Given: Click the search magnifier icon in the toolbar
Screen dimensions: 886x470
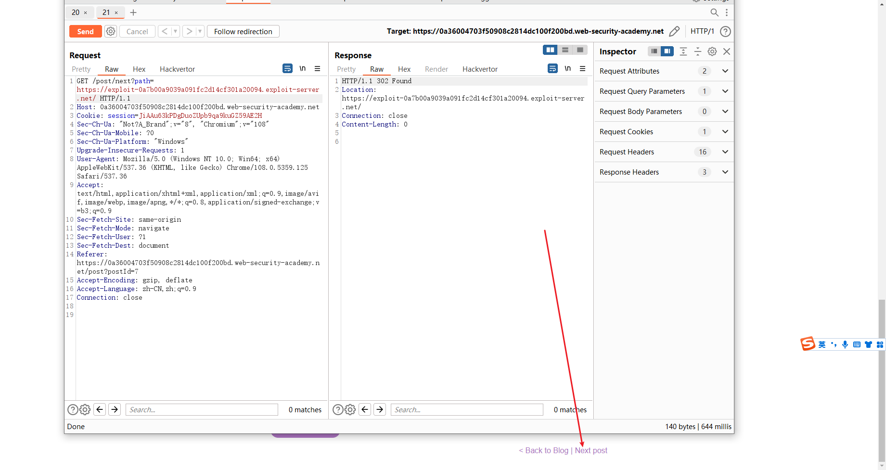Looking at the screenshot, I should coord(715,13).
